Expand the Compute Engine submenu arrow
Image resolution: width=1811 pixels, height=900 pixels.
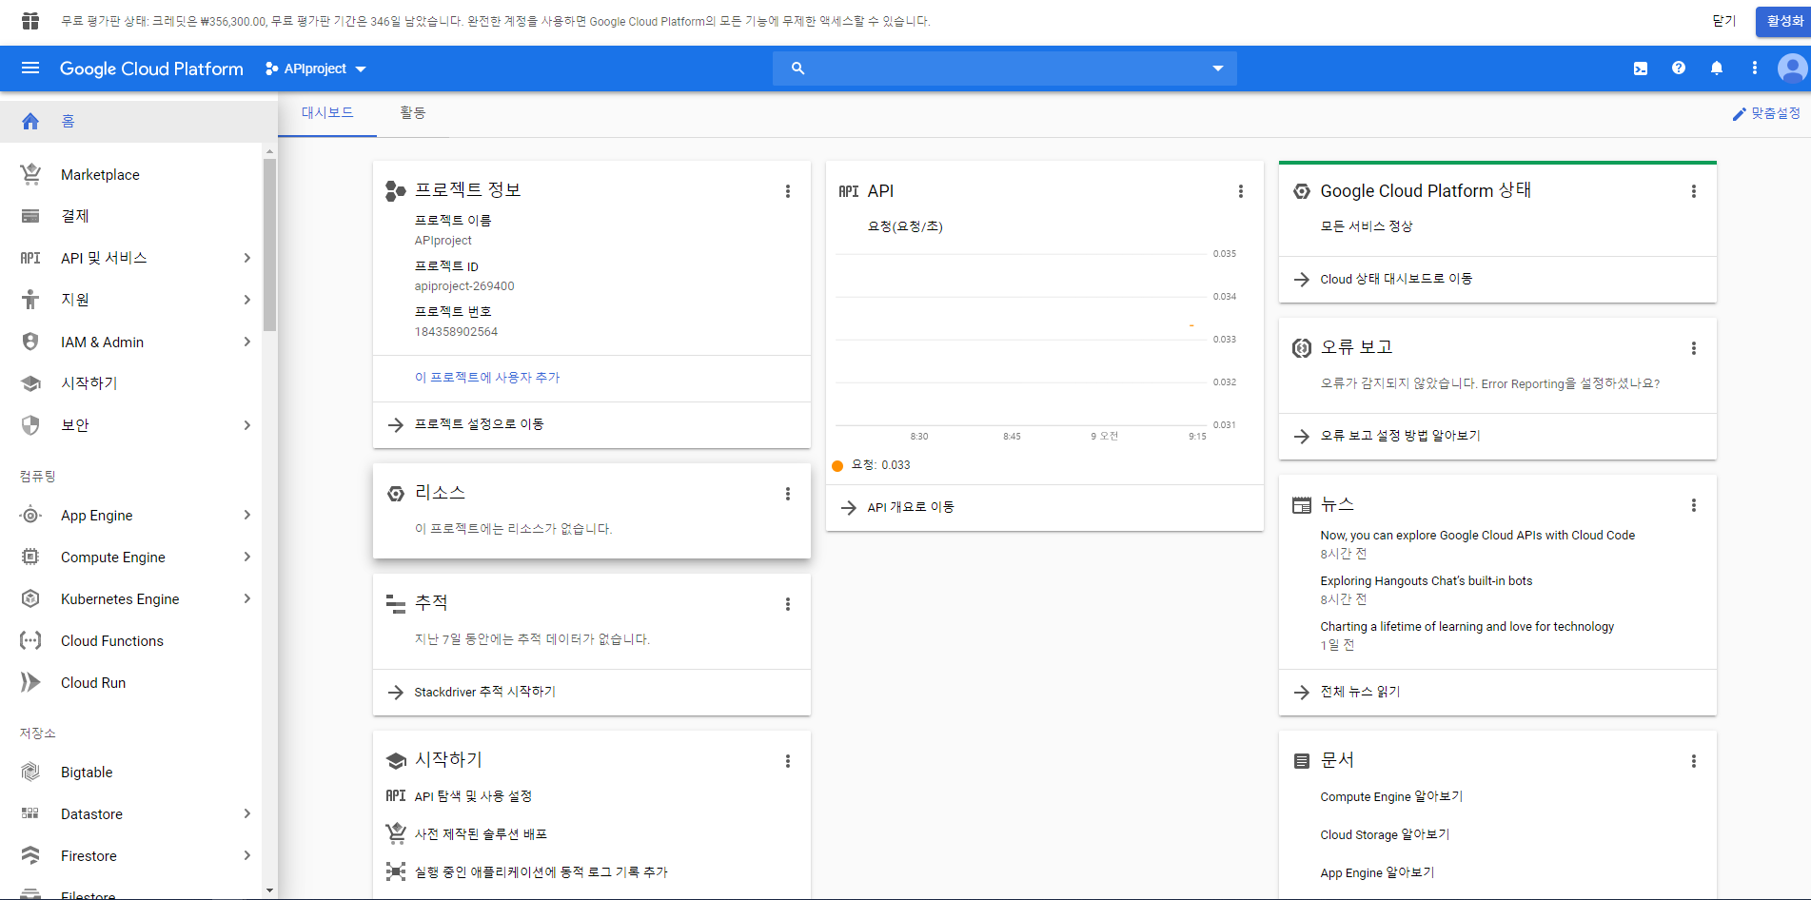(x=247, y=557)
